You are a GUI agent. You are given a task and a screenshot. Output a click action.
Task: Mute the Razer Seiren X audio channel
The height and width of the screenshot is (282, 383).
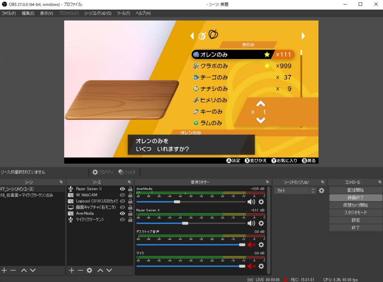click(251, 223)
